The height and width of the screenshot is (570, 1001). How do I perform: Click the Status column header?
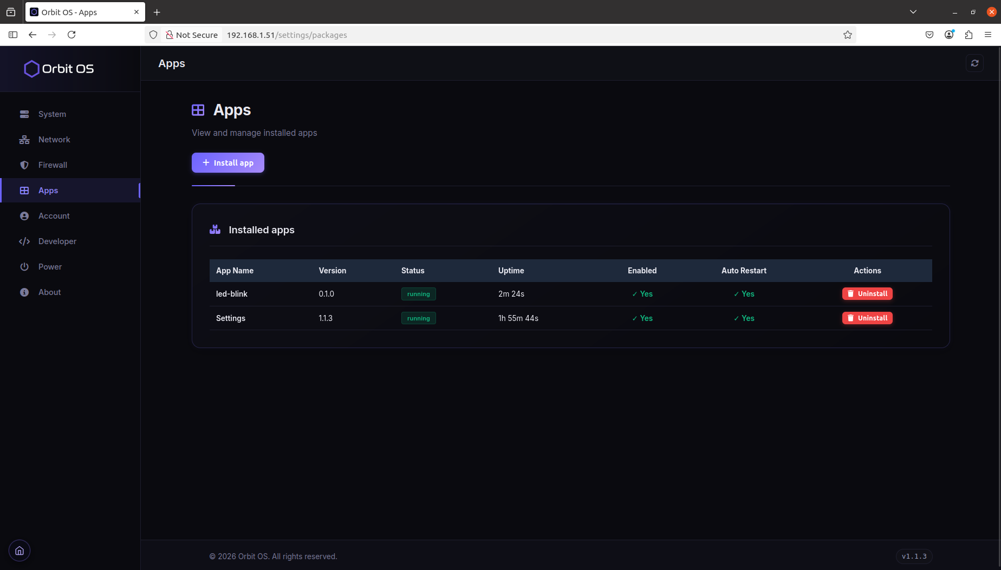point(413,271)
